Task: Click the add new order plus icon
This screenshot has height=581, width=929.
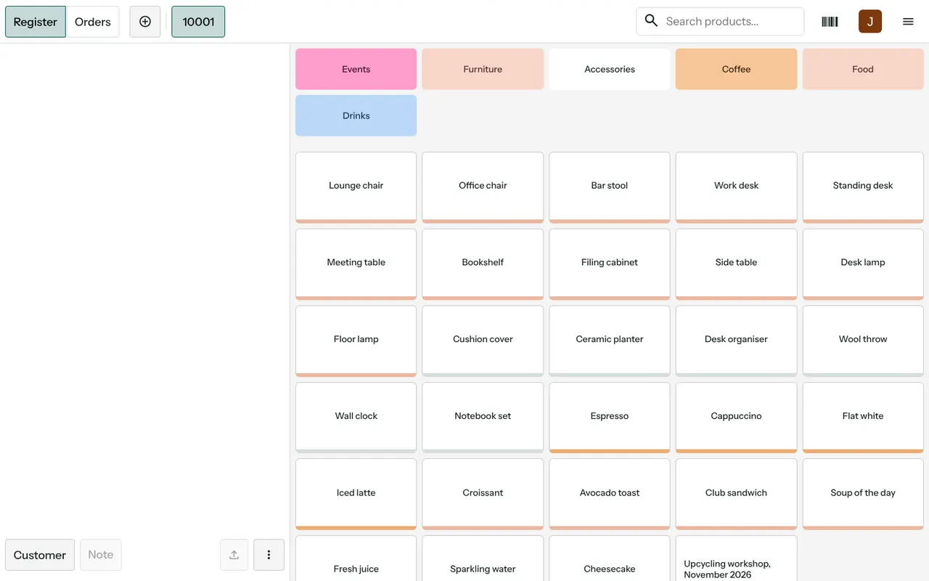Action: pyautogui.click(x=145, y=22)
